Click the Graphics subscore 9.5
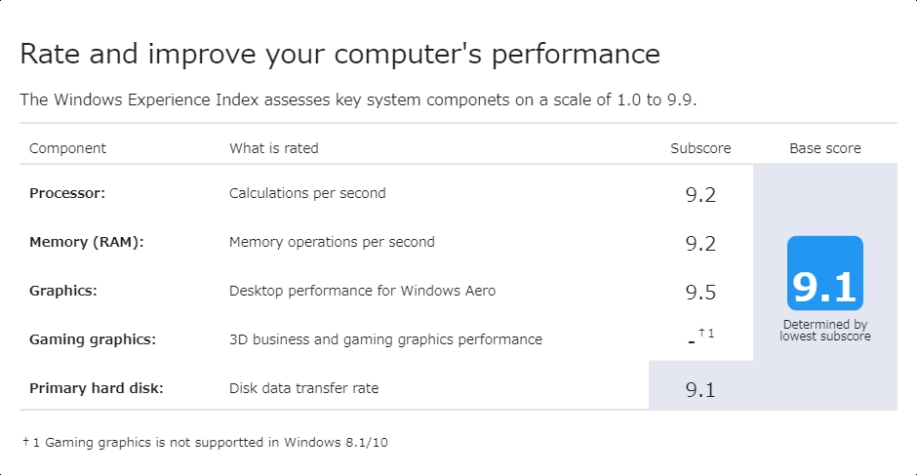The image size is (917, 475). coord(700,292)
